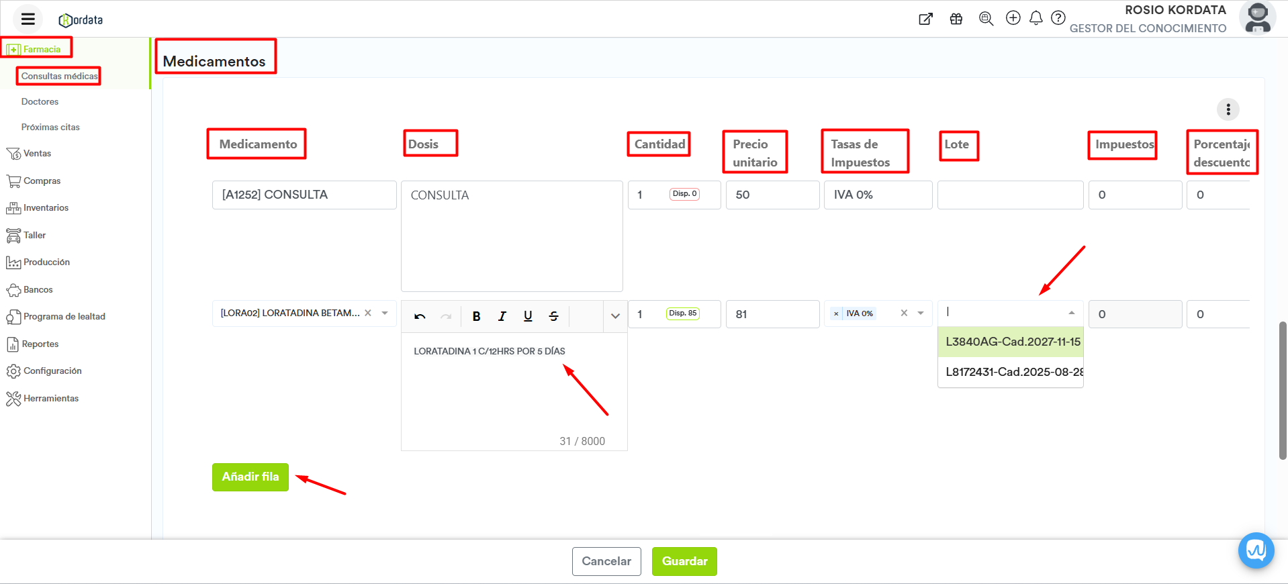This screenshot has width=1288, height=584.
Task: Click the page vertical scrollbar
Action: (1282, 389)
